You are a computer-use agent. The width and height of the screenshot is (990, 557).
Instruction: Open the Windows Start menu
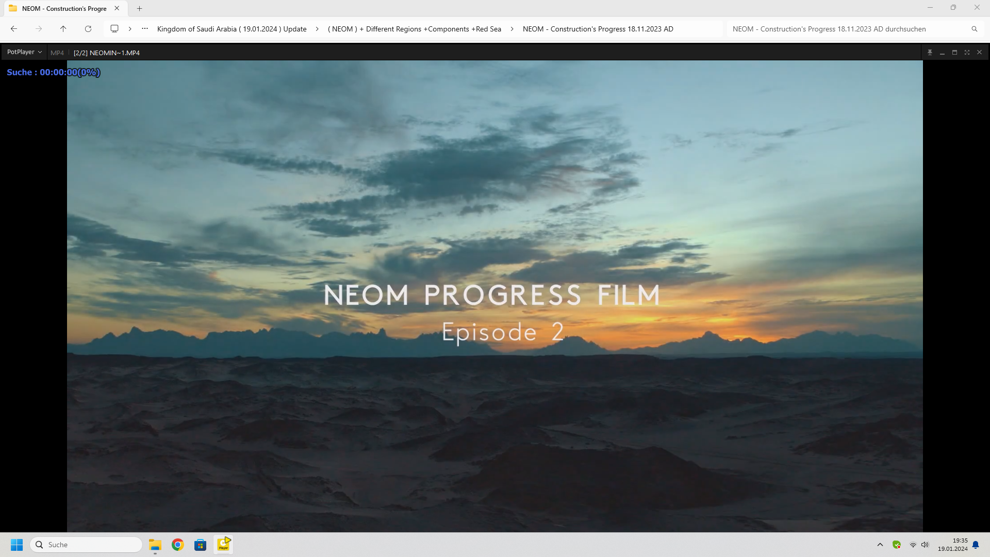click(x=17, y=545)
